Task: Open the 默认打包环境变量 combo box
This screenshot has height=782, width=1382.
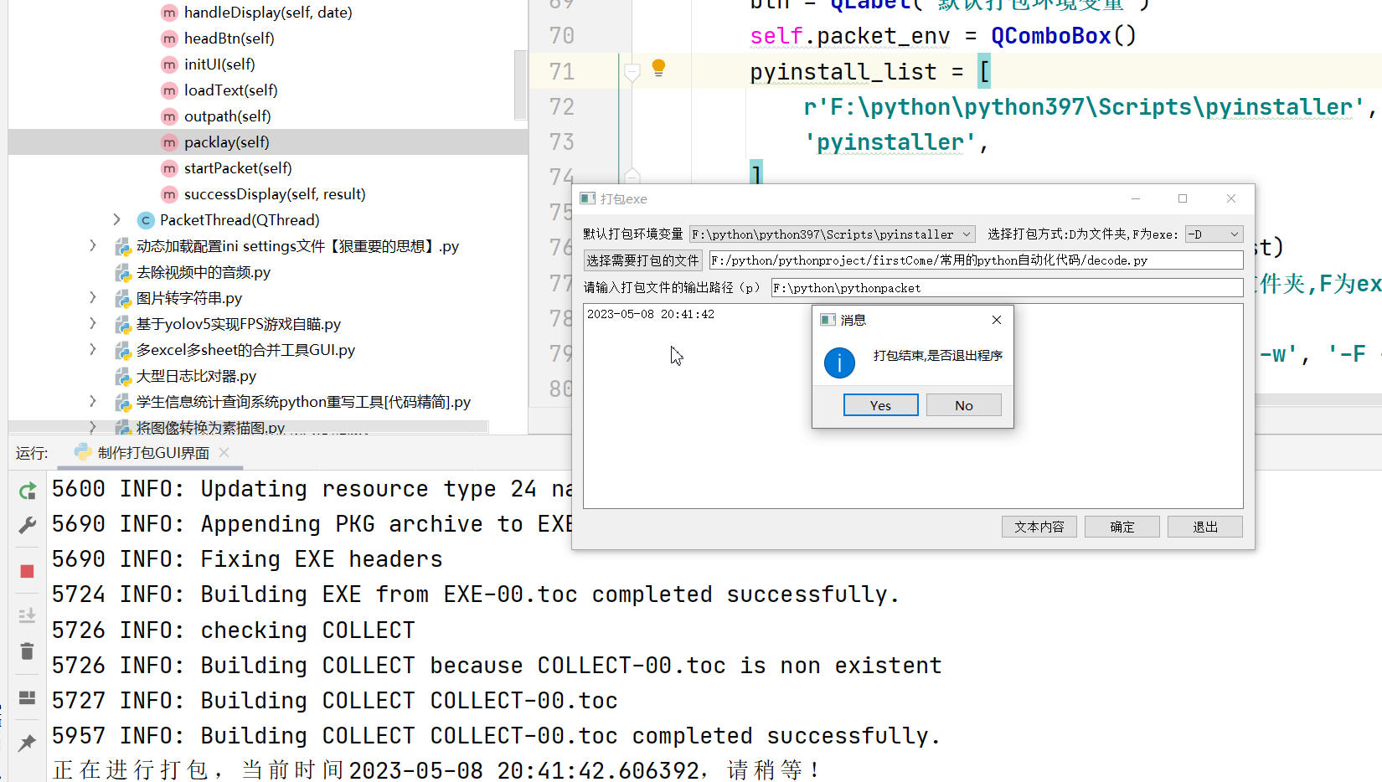Action: tap(832, 234)
